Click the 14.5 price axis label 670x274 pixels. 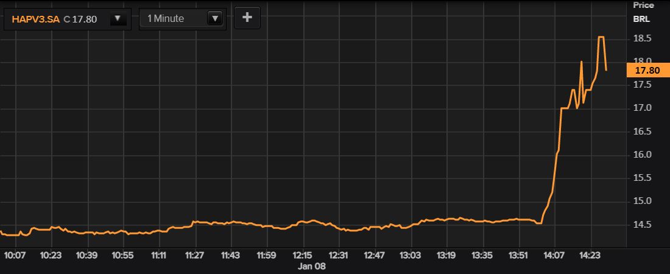[x=643, y=225]
